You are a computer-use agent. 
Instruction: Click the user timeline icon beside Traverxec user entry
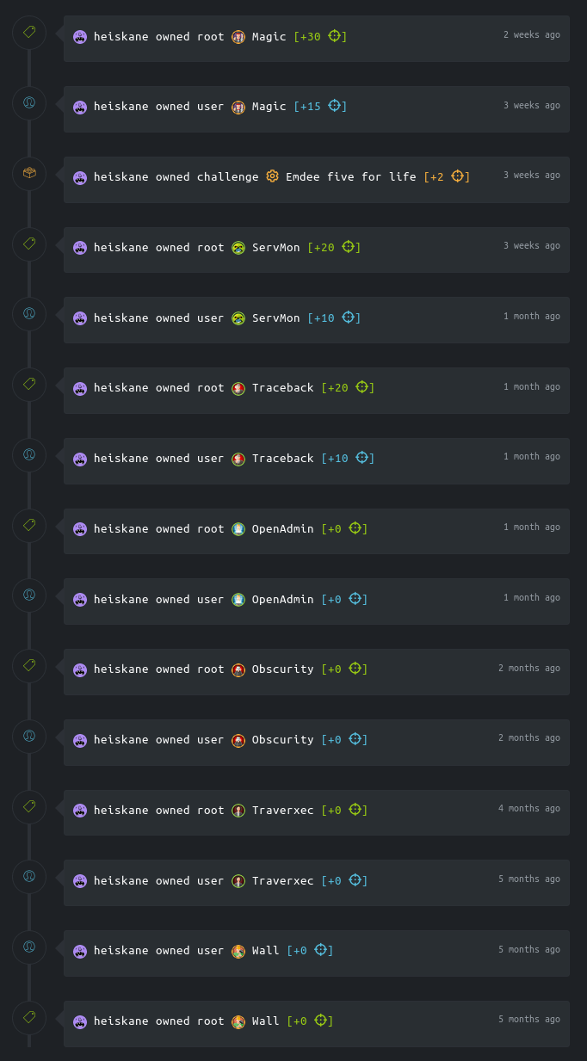[29, 878]
